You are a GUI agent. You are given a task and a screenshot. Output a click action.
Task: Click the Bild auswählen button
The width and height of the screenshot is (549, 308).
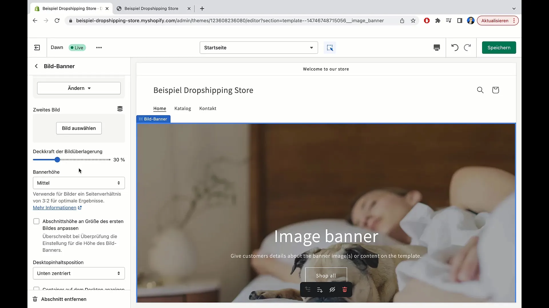click(79, 128)
